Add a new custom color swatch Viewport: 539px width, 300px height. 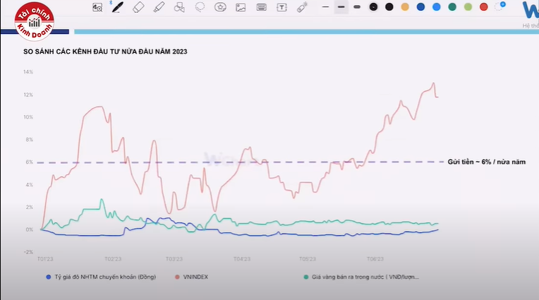[499, 6]
